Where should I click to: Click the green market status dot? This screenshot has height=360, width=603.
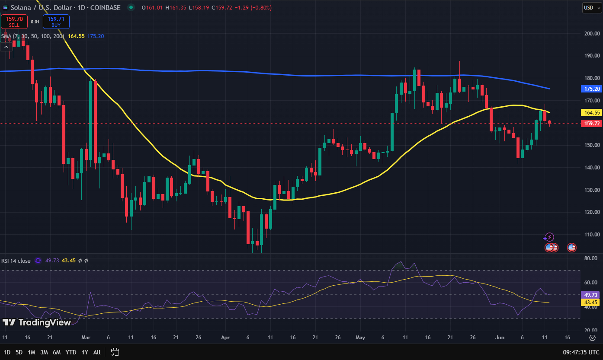click(131, 7)
